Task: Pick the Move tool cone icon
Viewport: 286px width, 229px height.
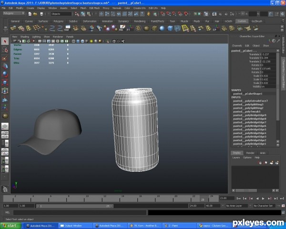Action: tap(5, 66)
